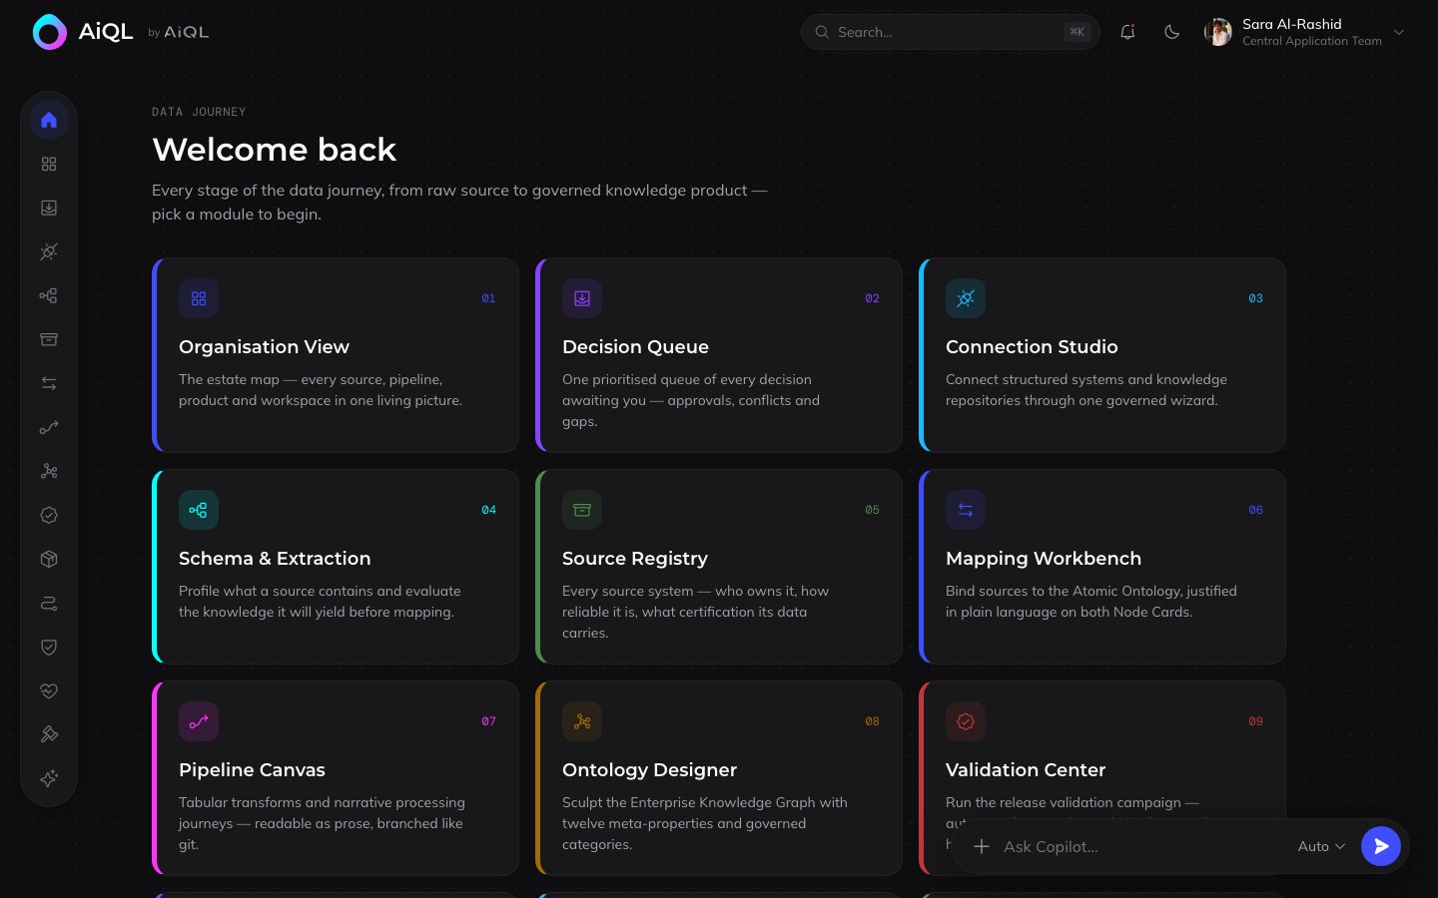Screen dimensions: 1438x898
Task: Click the shield check icon in sidebar
Action: pyautogui.click(x=49, y=647)
